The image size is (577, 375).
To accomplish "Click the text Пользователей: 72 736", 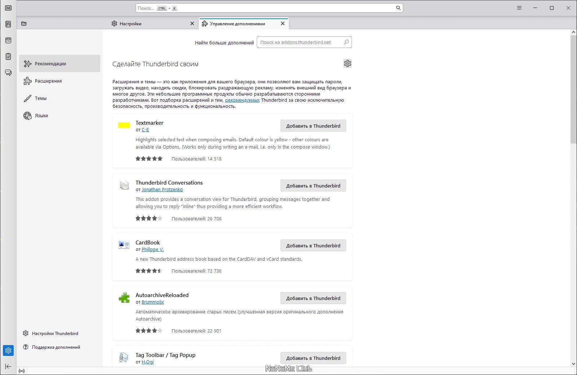I will point(197,271).
